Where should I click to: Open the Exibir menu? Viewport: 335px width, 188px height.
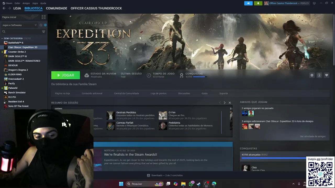click(17, 3)
